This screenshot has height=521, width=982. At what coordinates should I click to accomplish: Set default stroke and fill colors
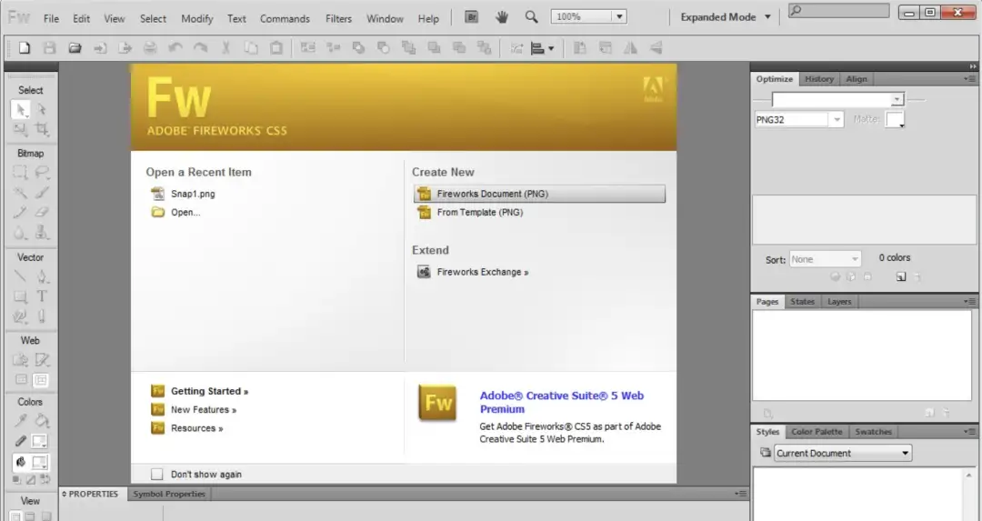click(x=16, y=480)
